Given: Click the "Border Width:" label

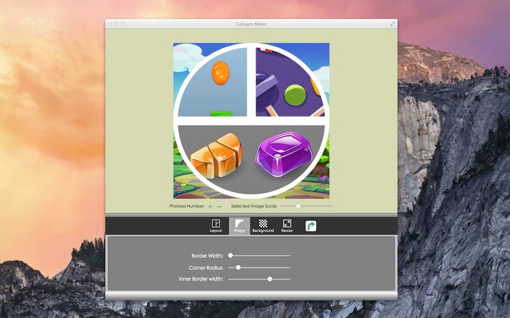Looking at the screenshot, I should (x=207, y=256).
